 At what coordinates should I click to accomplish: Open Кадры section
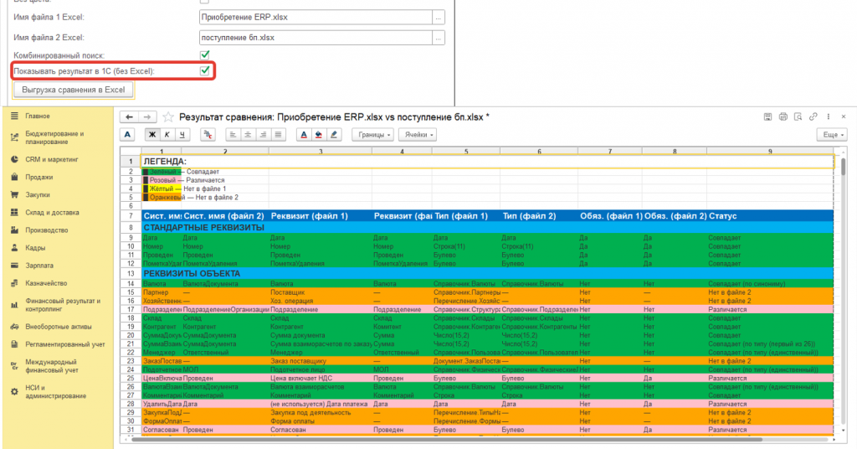(x=35, y=248)
